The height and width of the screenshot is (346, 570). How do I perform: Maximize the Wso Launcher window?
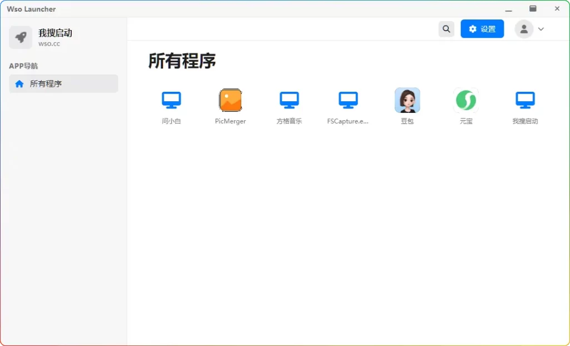coord(533,8)
